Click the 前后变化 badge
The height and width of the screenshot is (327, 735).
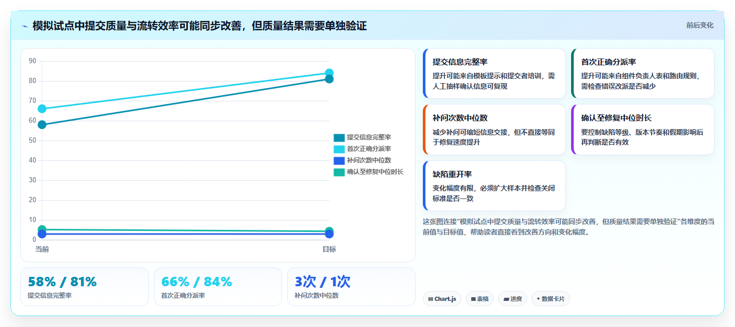click(700, 25)
